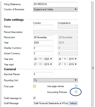Open Comparative Year start date picker arrow
This screenshot has width=95, height=107.
tap(76, 64)
